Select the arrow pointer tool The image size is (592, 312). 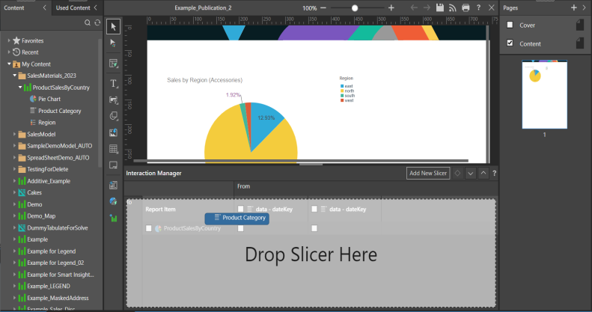coord(114,27)
